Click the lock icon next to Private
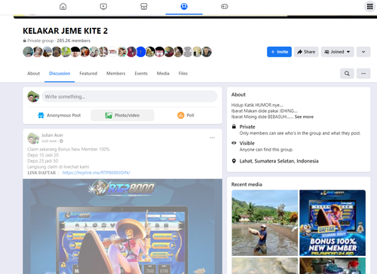Image resolution: width=377 pixels, height=274 pixels. 234,126
